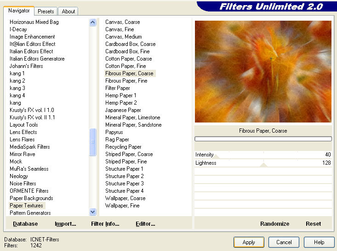Click the Lightness slider handle
Viewport: 337px width, 251px height.
[263, 165]
